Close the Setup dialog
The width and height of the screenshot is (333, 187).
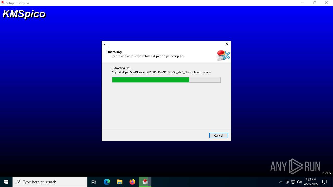[227, 44]
